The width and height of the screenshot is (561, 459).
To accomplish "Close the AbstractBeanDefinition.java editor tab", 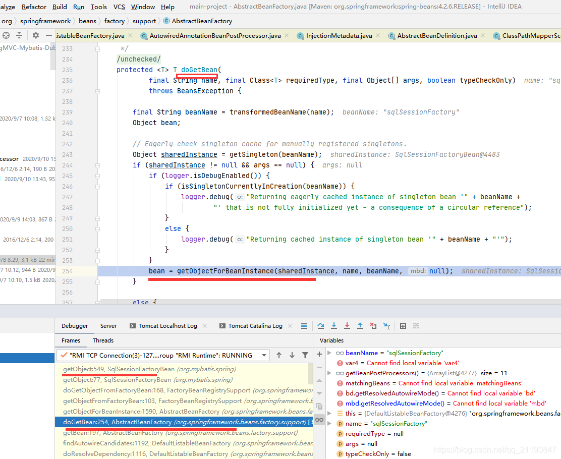I will point(483,35).
